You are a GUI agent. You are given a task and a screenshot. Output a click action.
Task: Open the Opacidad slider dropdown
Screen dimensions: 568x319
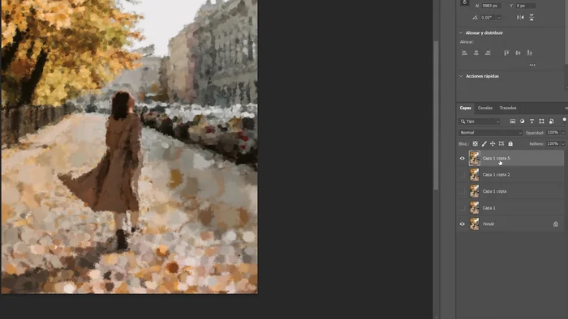click(x=563, y=133)
